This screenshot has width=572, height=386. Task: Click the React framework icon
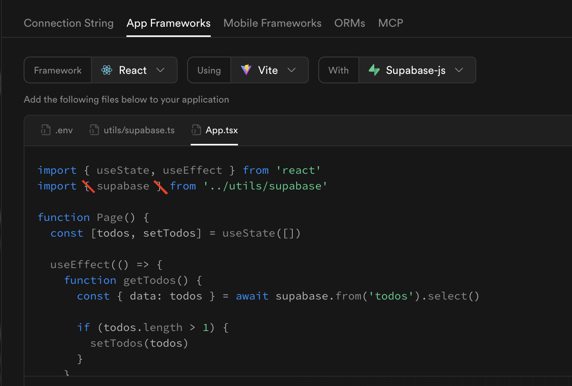[106, 70]
